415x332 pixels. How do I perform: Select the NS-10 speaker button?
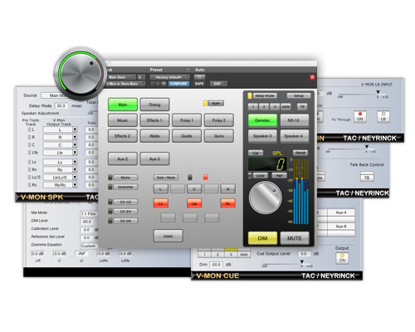[294, 120]
